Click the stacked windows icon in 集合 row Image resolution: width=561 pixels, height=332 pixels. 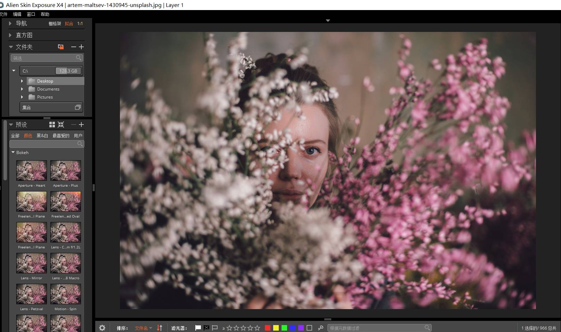pos(78,108)
